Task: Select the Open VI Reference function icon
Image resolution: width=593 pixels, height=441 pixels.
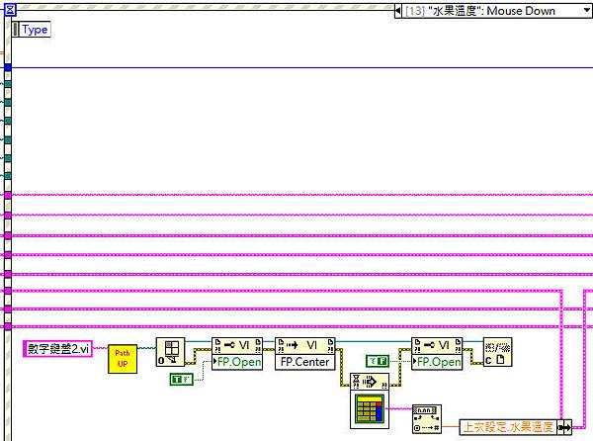Action: click(171, 352)
